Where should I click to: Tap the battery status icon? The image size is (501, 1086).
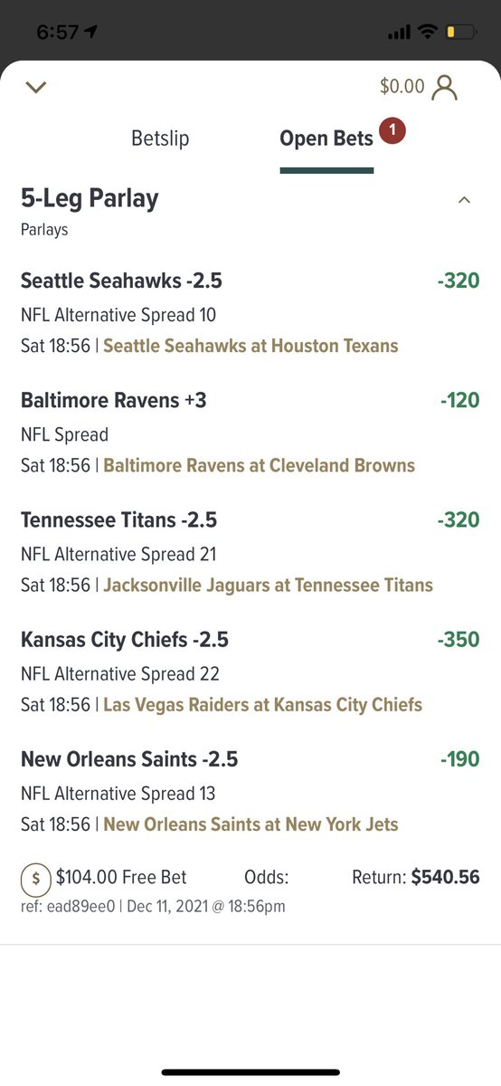[459, 33]
